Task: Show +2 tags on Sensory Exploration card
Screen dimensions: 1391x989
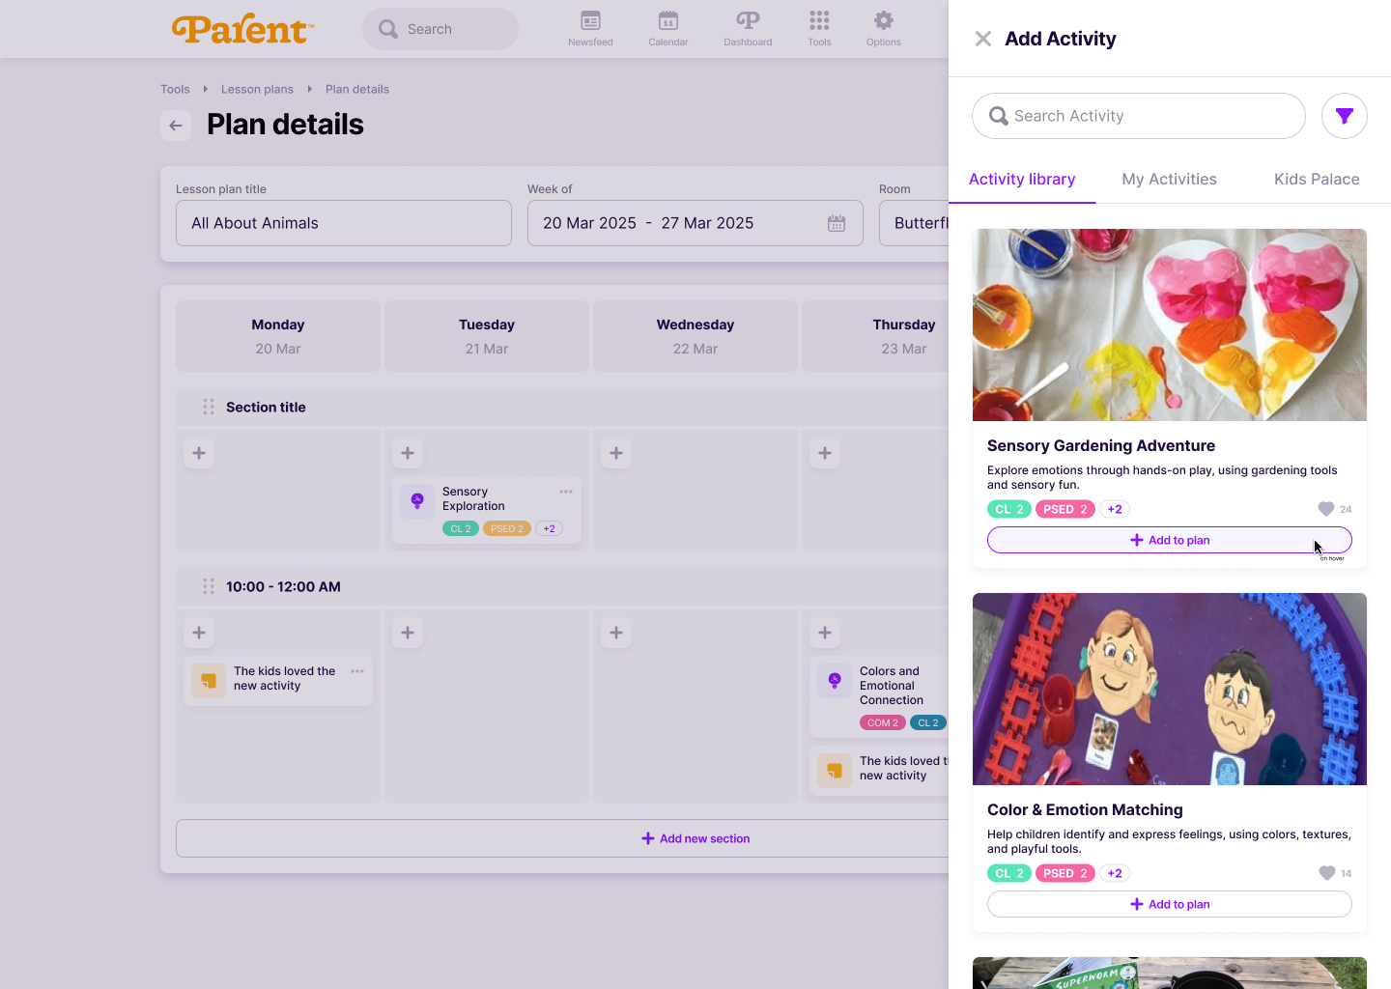Action: pos(549,529)
